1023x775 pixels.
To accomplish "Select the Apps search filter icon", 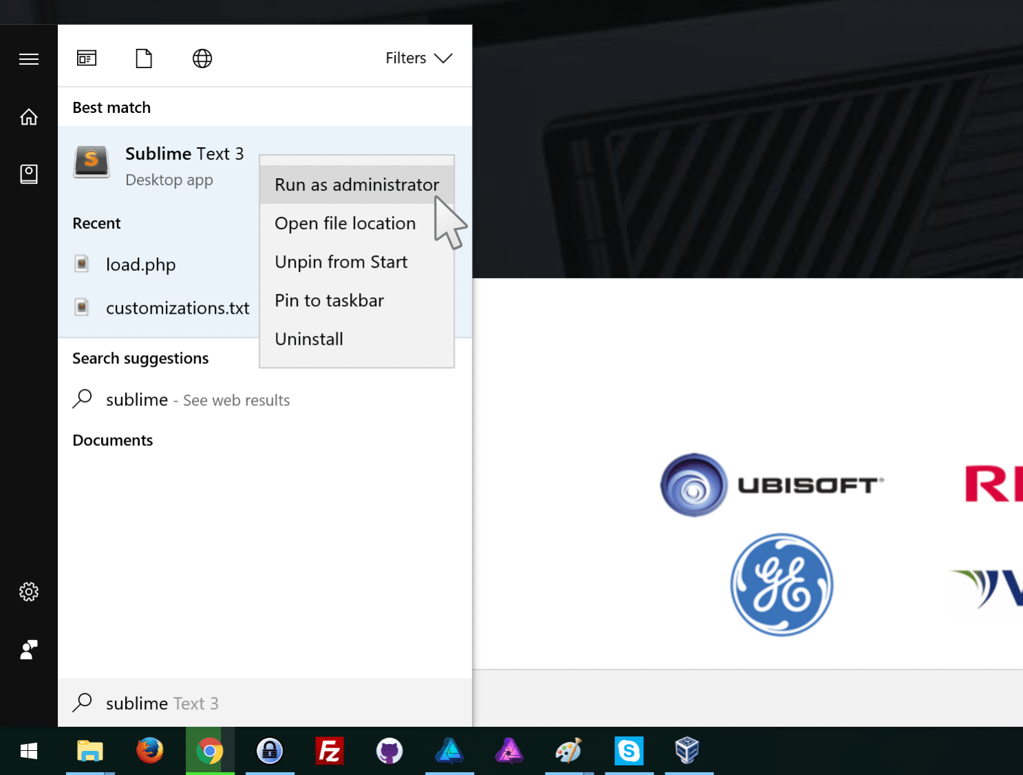I will [87, 59].
